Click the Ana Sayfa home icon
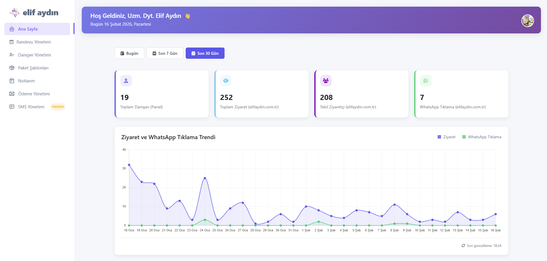 click(12, 29)
